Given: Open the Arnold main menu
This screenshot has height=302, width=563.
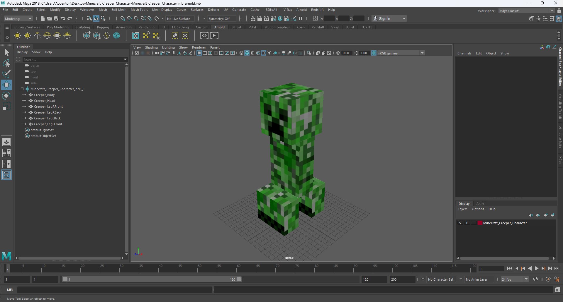Looking at the screenshot, I should click(301, 10).
